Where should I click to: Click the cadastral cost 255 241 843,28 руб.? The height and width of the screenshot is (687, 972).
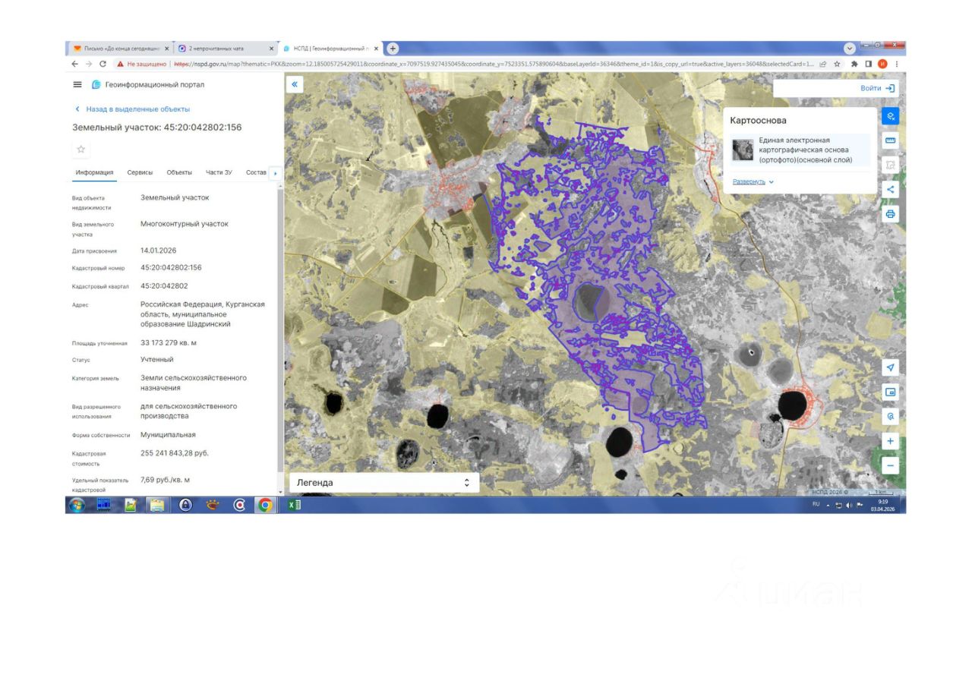click(175, 453)
